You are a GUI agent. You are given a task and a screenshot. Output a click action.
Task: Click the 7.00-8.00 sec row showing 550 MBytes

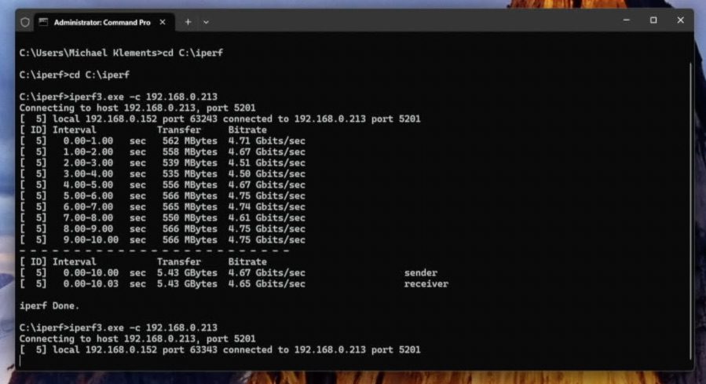[162, 218]
